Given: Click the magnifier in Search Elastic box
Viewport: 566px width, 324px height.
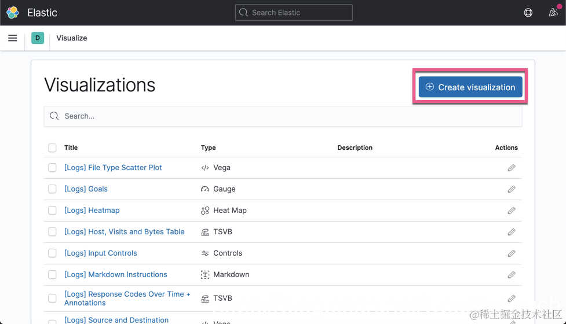Looking at the screenshot, I should 244,13.
